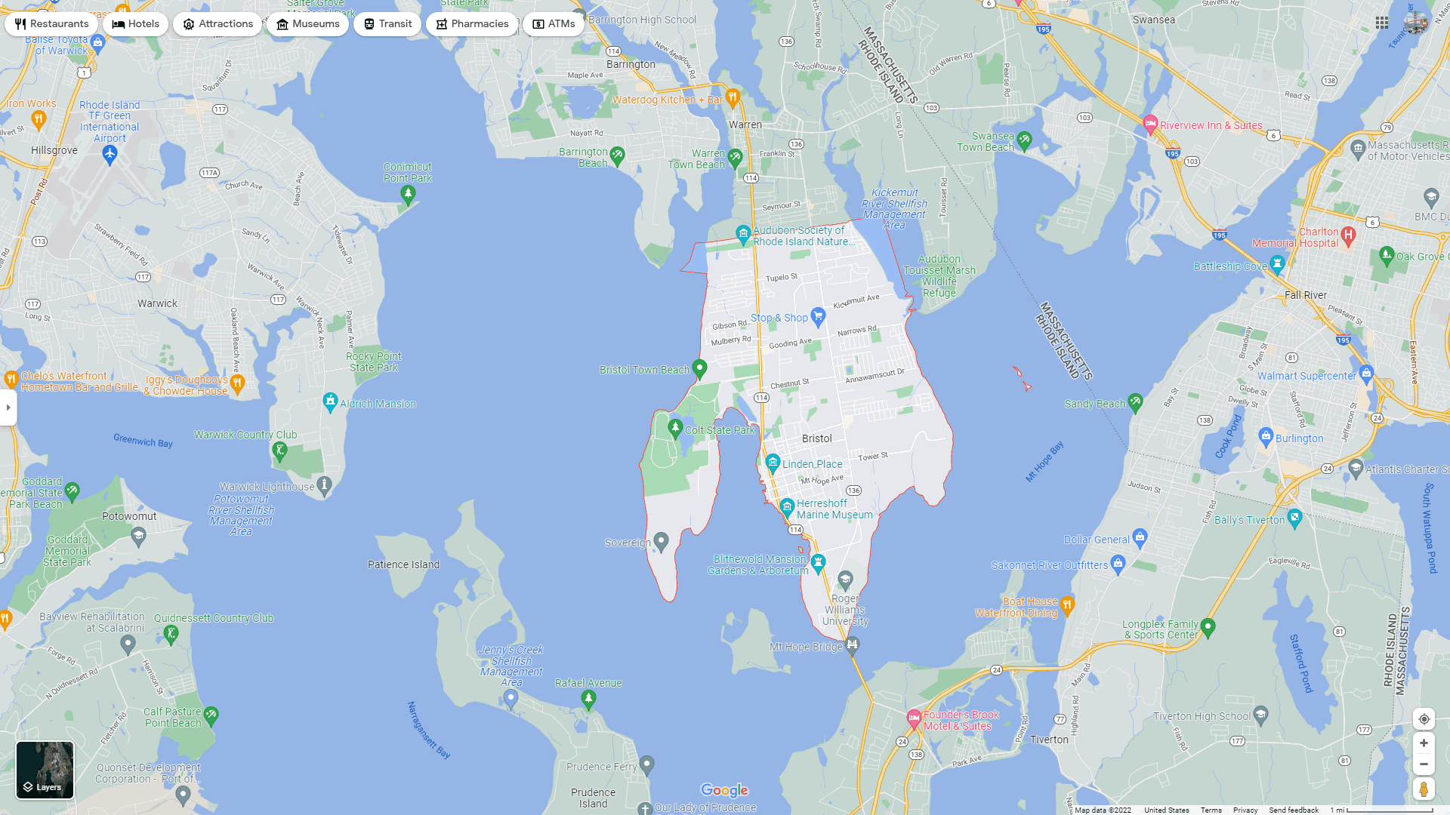Zoom out with the minus button
Screen dimensions: 1450x815
click(x=1424, y=764)
